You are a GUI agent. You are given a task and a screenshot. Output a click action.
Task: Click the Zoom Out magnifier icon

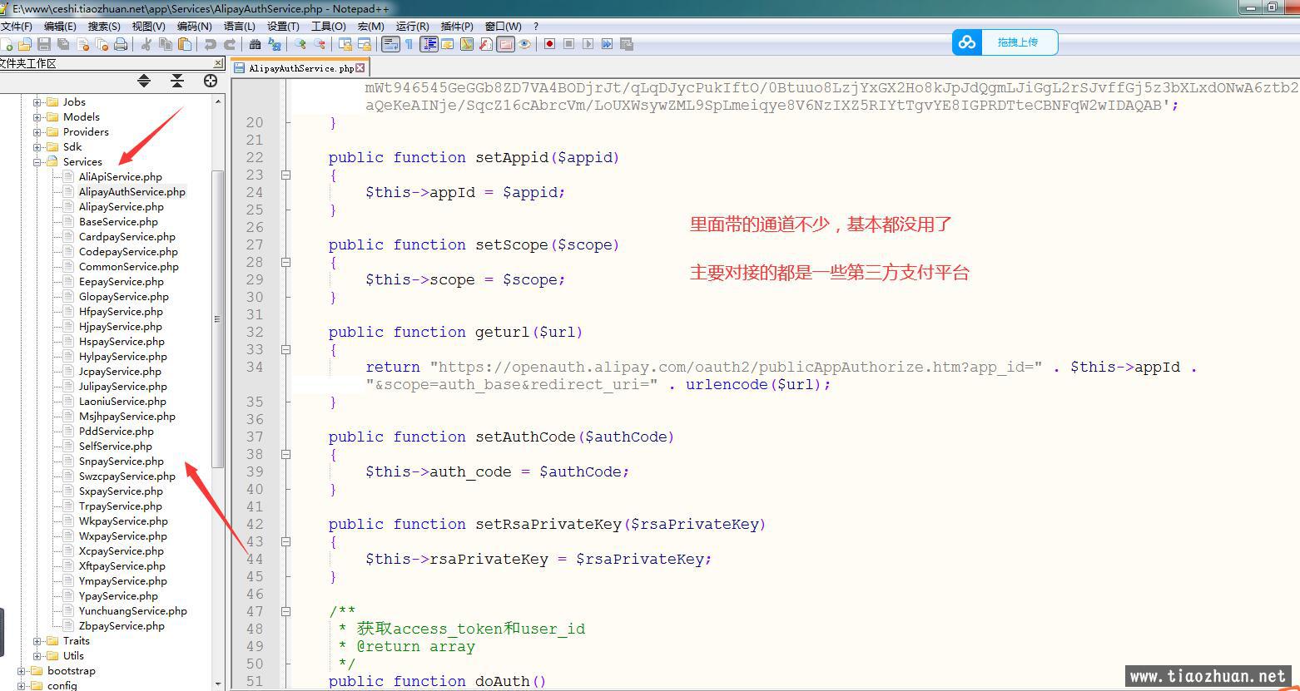(320, 44)
